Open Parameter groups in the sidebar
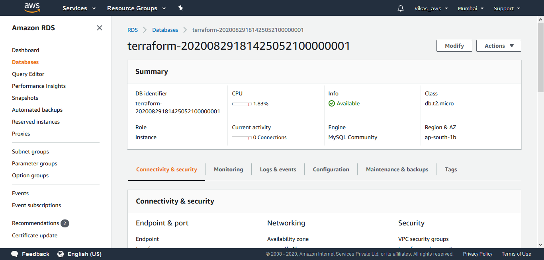This screenshot has width=544, height=260. (35, 163)
